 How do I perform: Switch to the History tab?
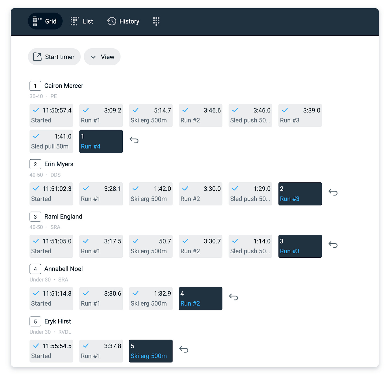pos(123,21)
